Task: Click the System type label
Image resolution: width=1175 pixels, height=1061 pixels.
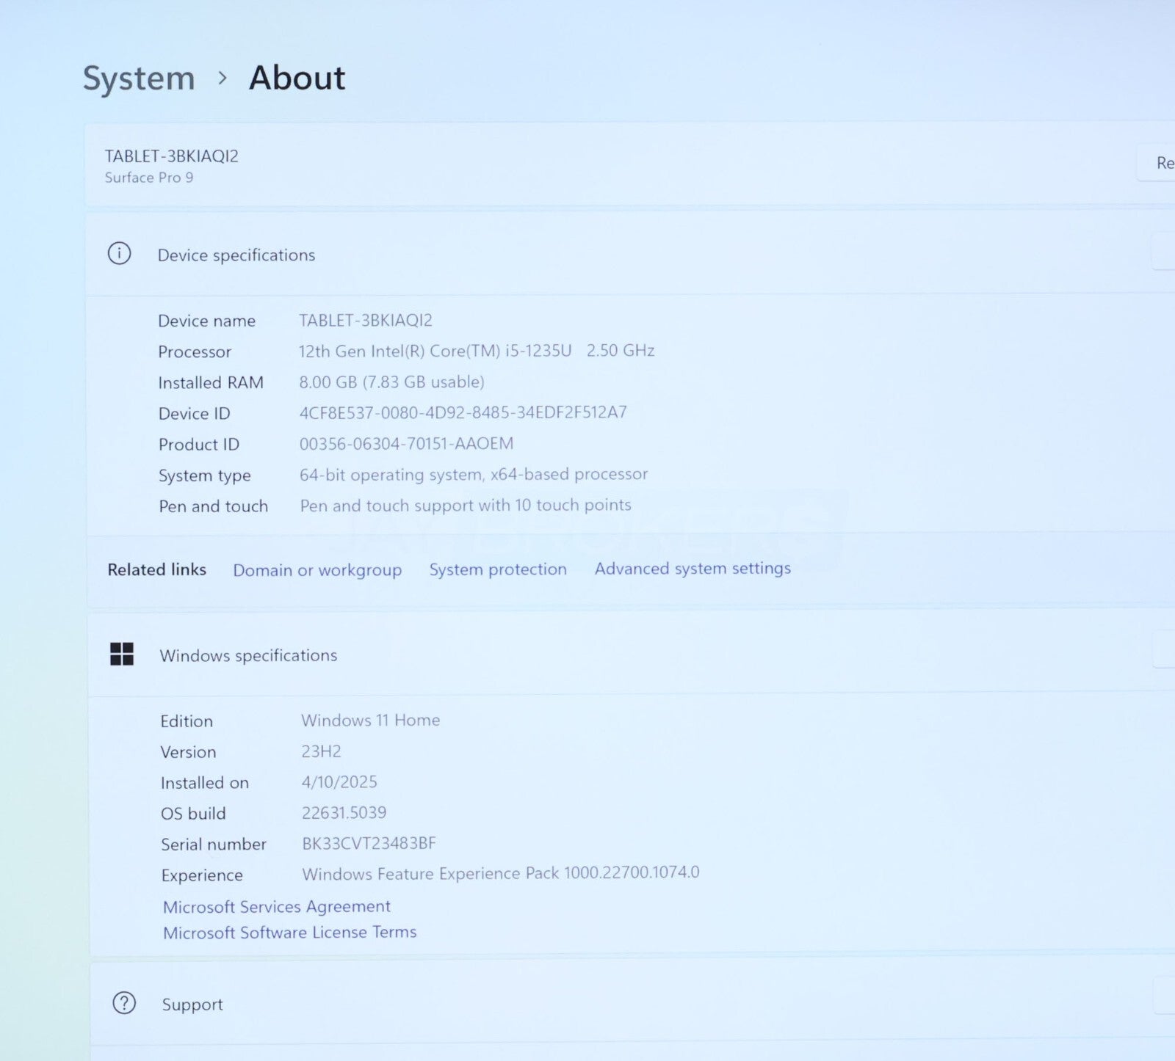Action: pyautogui.click(x=205, y=476)
